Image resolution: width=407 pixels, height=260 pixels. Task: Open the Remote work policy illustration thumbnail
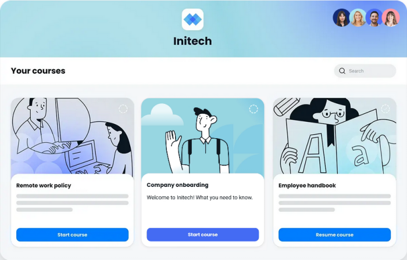pos(73,136)
